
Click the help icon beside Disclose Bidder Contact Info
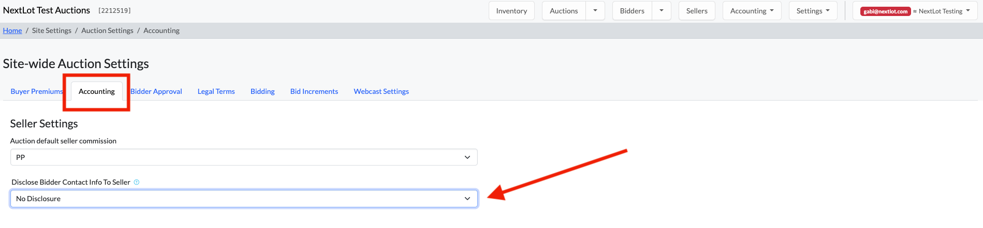click(137, 182)
